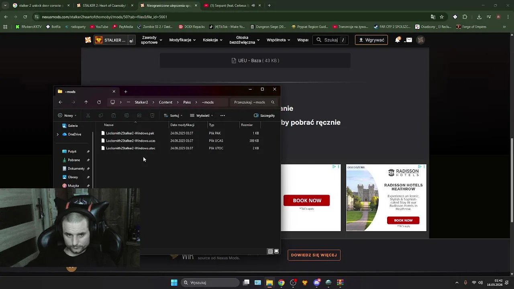
Task: Toggle the Szczegóły details pane
Action: [264, 116]
